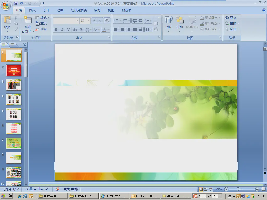Click the zoom slider in the status bar

coord(238,189)
